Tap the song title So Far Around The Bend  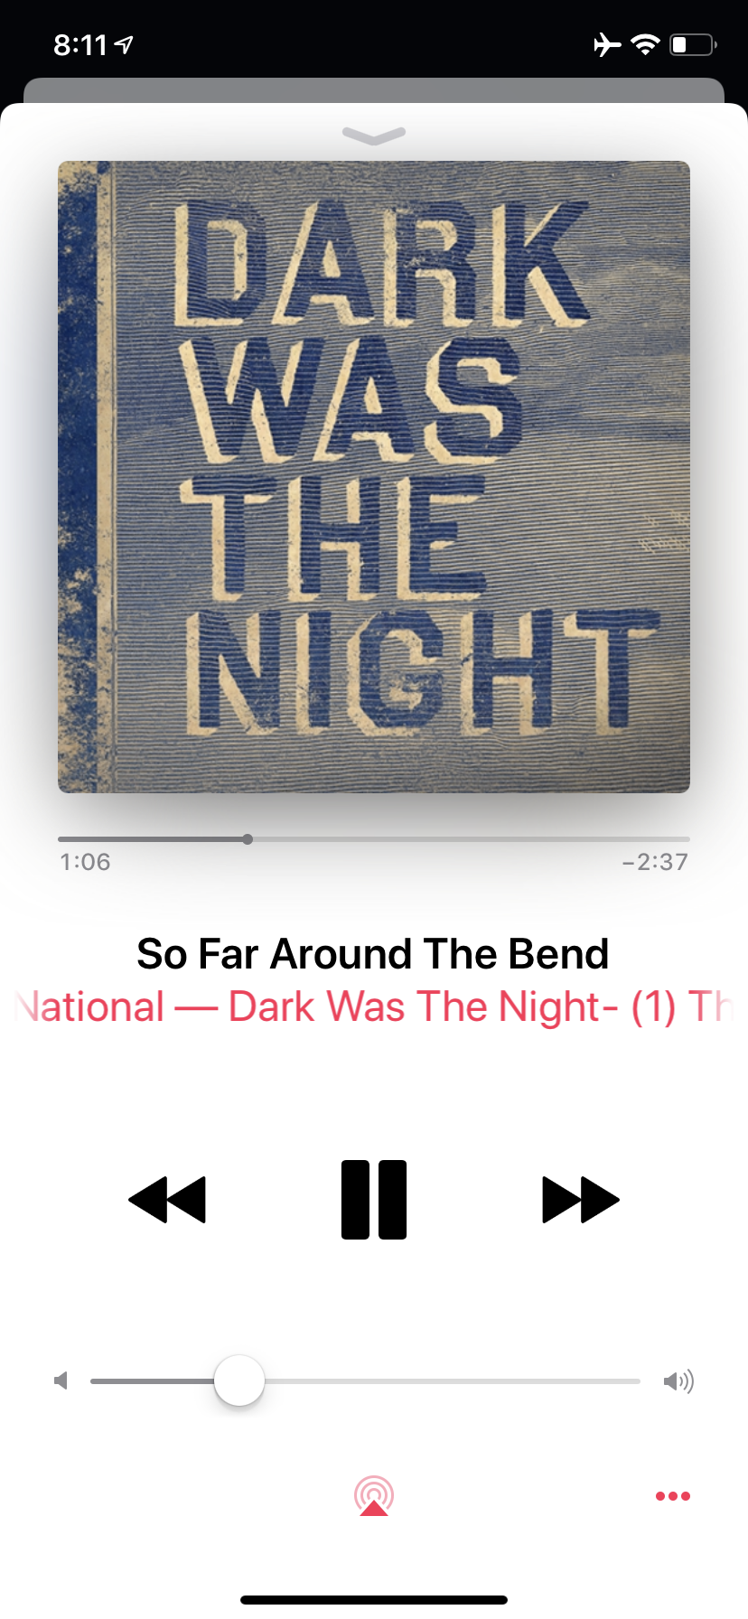pyautogui.click(x=373, y=954)
